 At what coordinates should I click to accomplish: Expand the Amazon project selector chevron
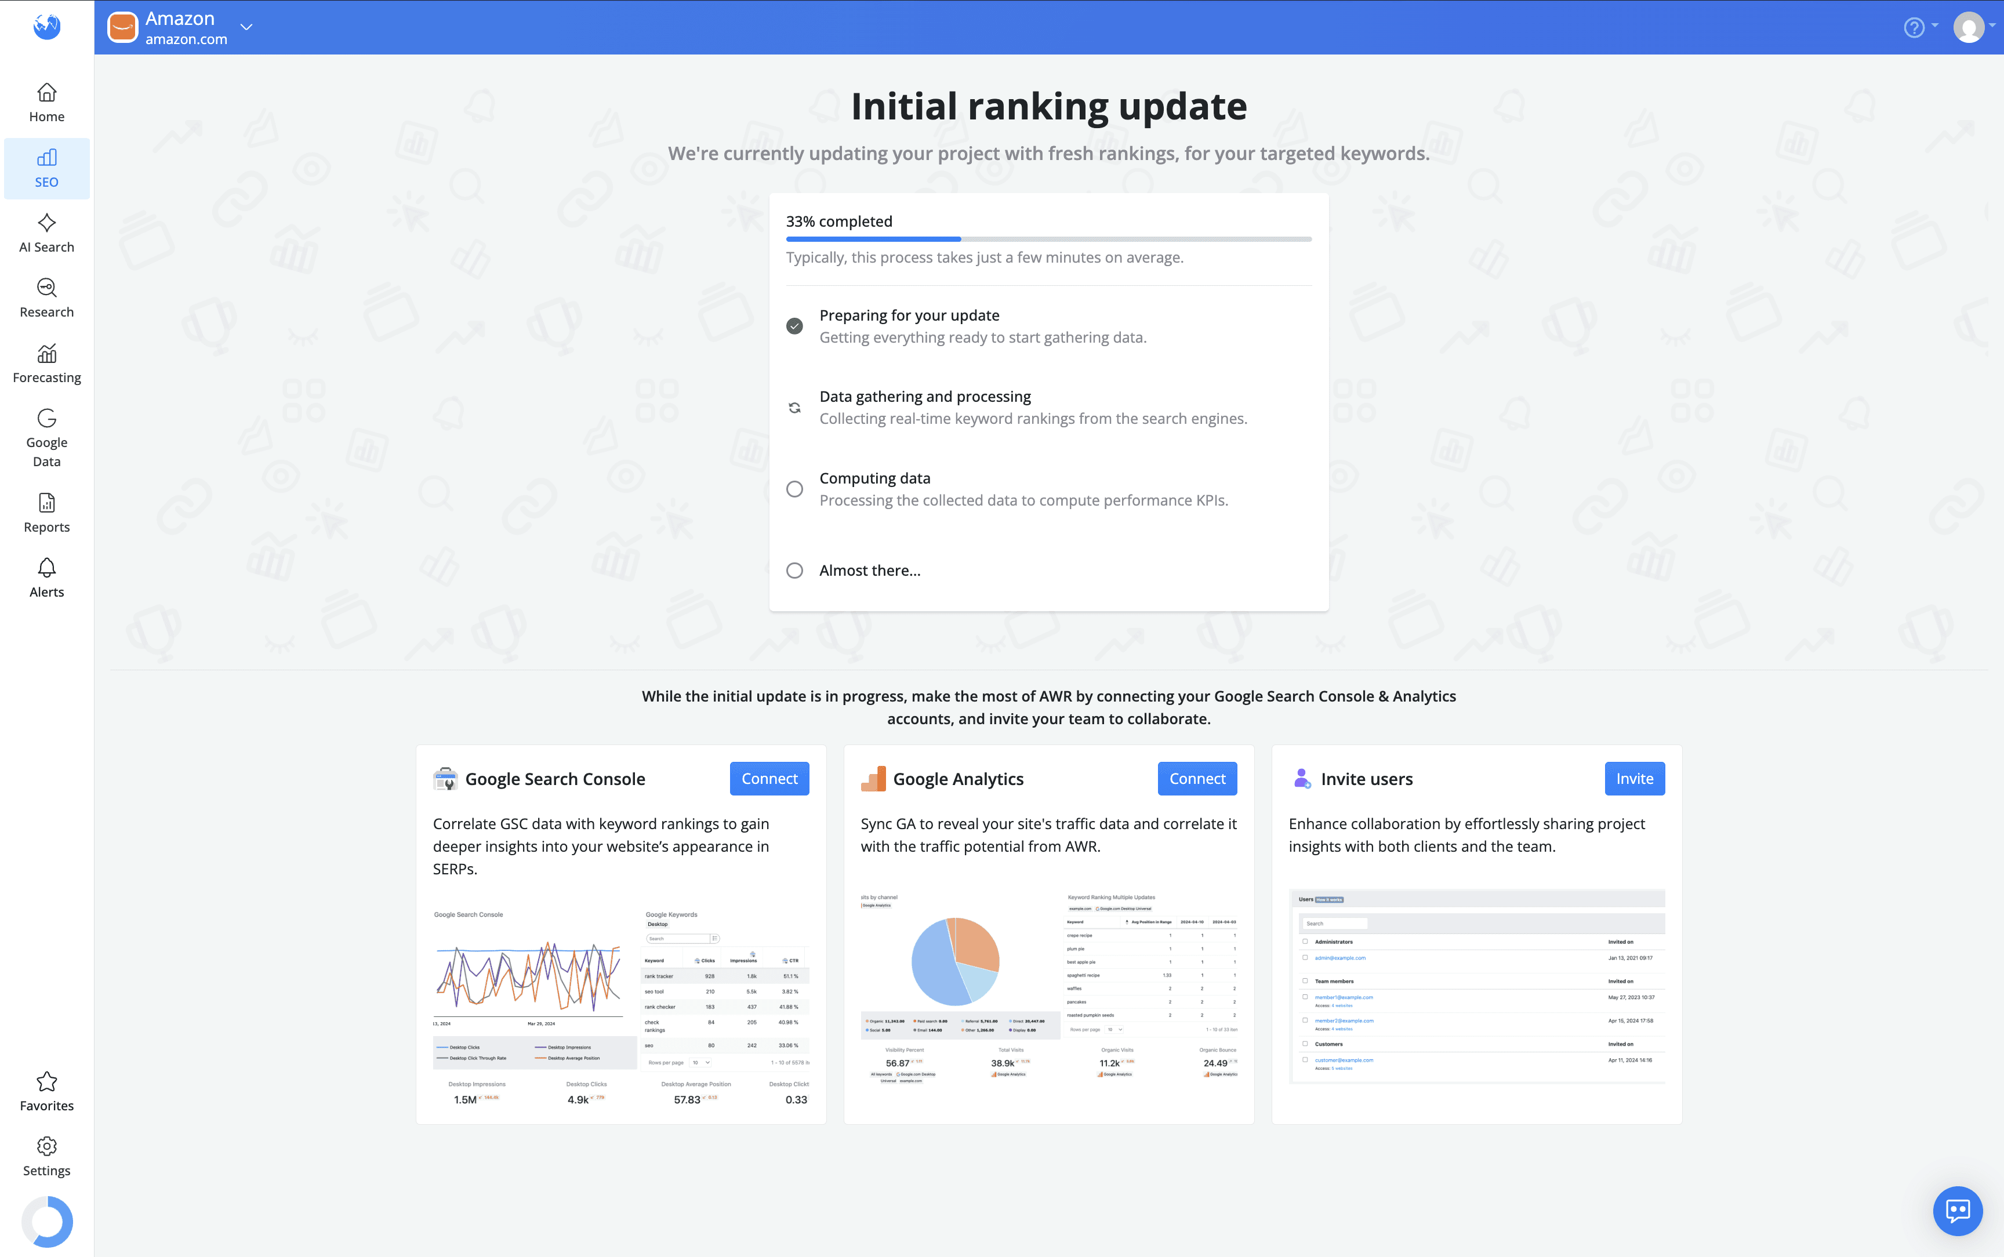(x=246, y=27)
